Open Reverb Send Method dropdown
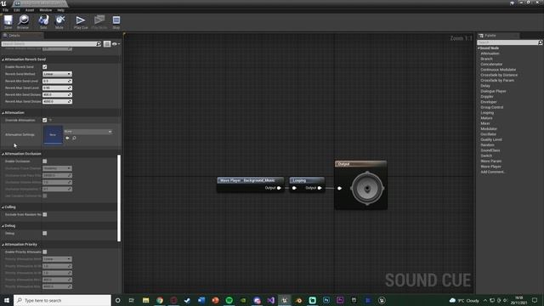The height and width of the screenshot is (306, 544). 57,74
